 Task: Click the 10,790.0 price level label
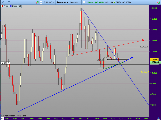click(x=5, y=63)
